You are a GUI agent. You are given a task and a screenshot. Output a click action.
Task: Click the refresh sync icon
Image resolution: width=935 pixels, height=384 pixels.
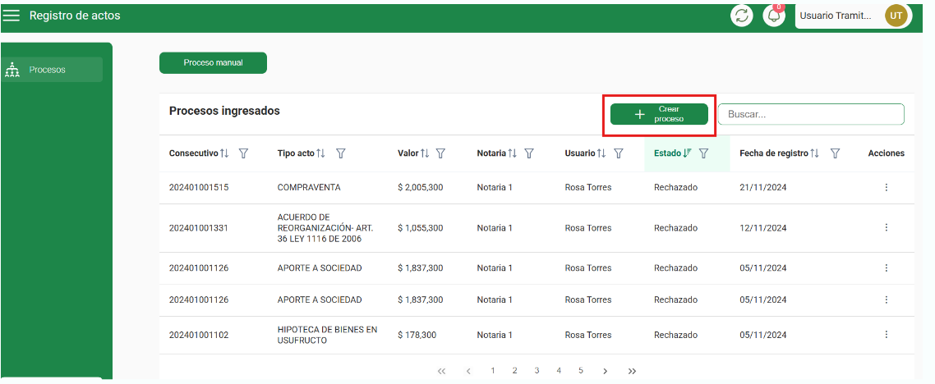(x=742, y=16)
